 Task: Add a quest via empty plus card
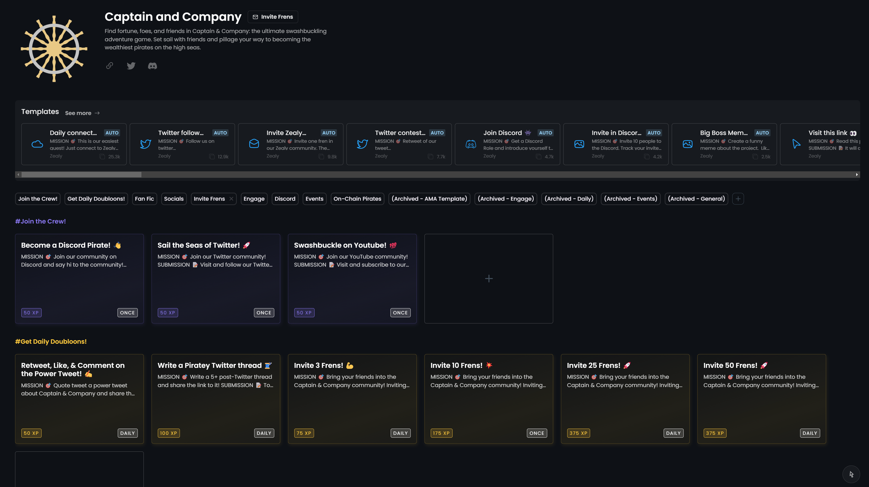pyautogui.click(x=488, y=279)
